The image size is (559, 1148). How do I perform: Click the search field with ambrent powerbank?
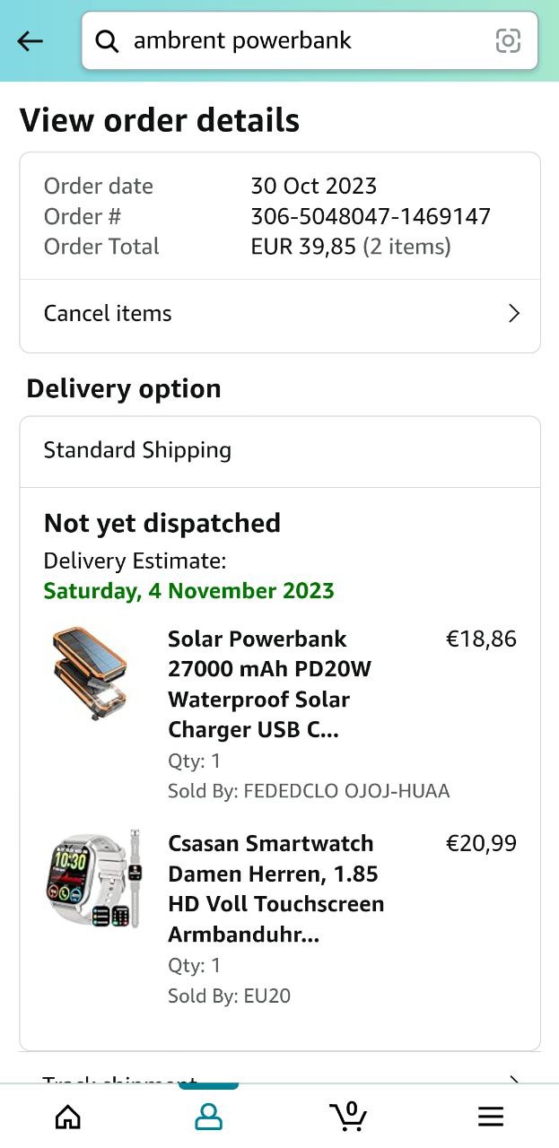305,41
